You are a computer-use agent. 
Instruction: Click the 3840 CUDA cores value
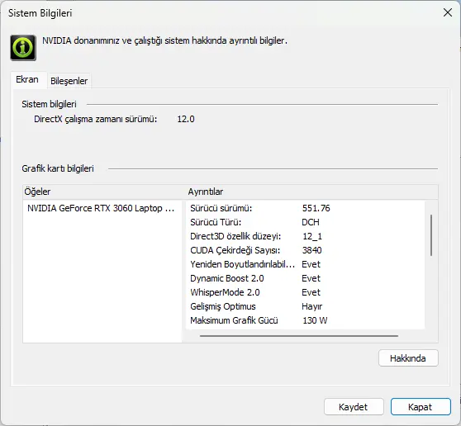(x=312, y=250)
